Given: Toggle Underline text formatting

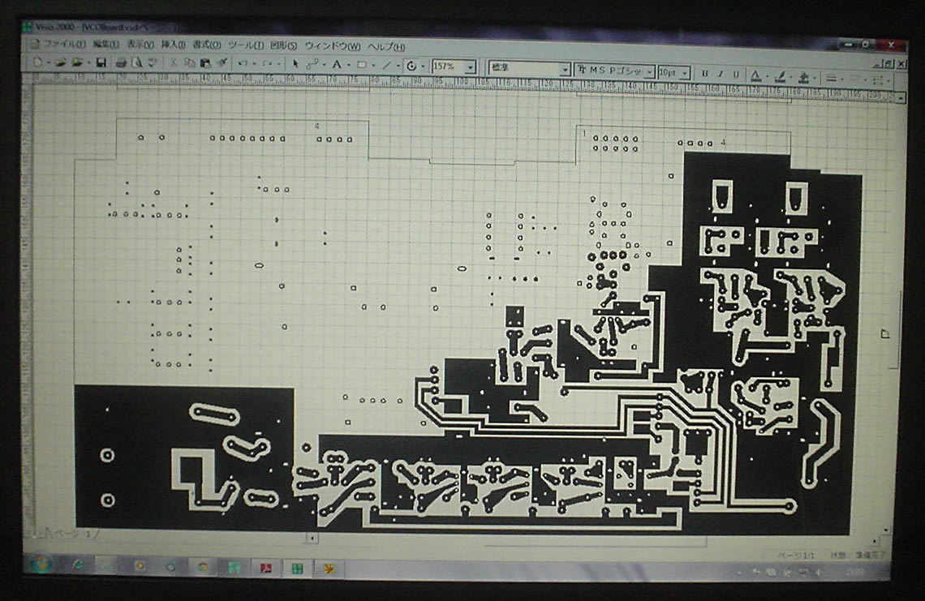Looking at the screenshot, I should (x=736, y=75).
